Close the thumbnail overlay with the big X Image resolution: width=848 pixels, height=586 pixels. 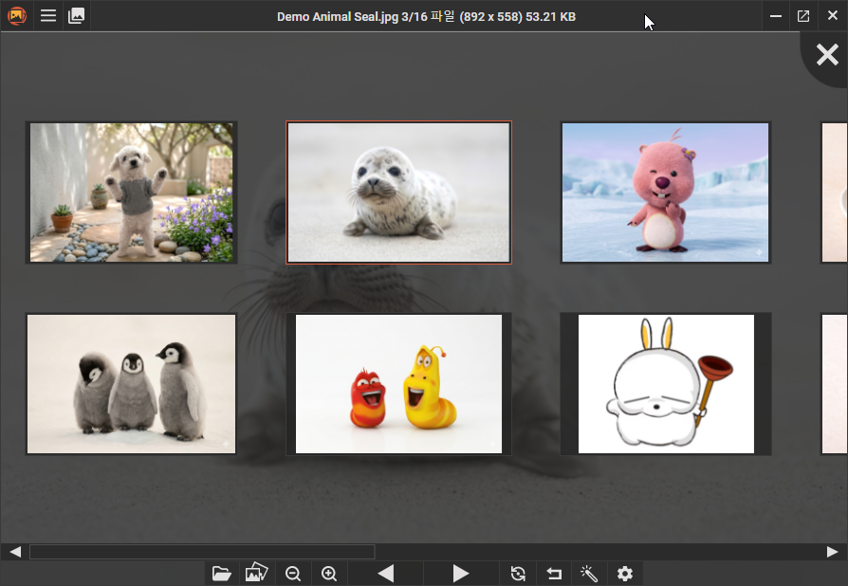click(x=827, y=55)
